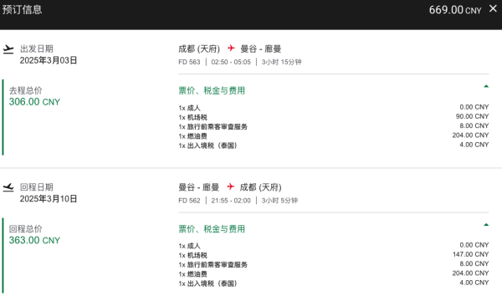This screenshot has width=502, height=301.
Task: Click return airport tax 147.00 CNY
Action: [x=470, y=254]
